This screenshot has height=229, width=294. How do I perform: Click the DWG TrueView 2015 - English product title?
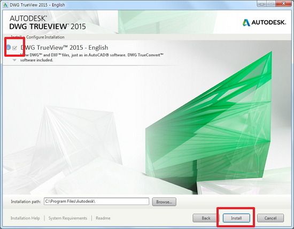pos(64,48)
